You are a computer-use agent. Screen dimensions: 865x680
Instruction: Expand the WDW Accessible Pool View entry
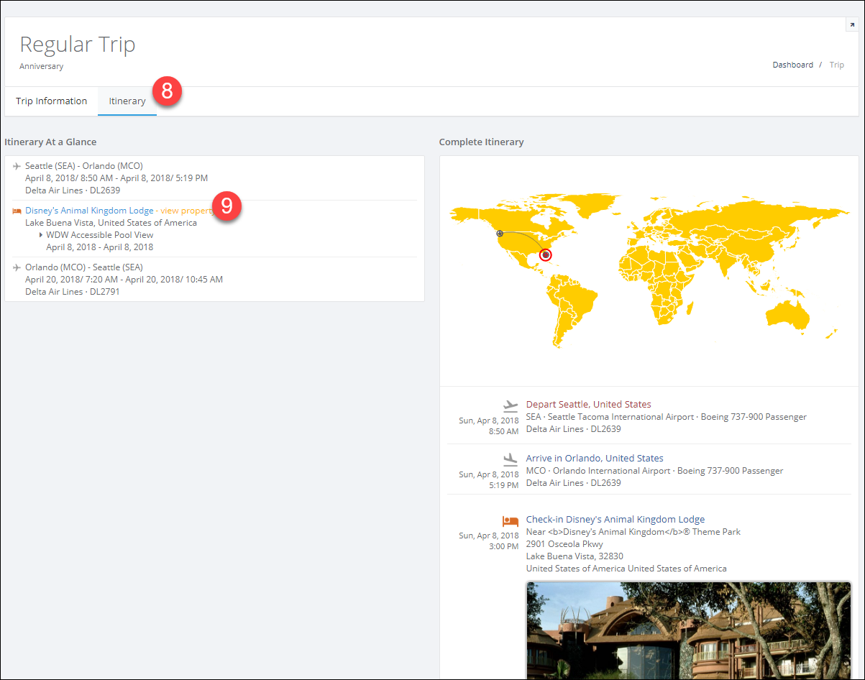(42, 234)
